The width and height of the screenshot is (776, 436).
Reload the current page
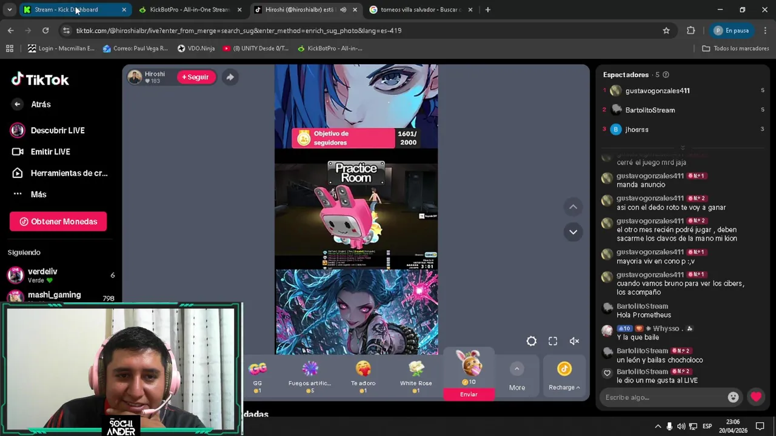point(45,30)
